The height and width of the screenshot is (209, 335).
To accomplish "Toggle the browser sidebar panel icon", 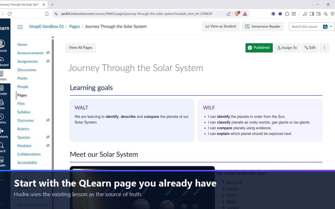I will pyautogui.click(x=312, y=14).
